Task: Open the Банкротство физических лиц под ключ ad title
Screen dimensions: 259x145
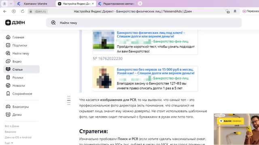Action: pos(151,34)
